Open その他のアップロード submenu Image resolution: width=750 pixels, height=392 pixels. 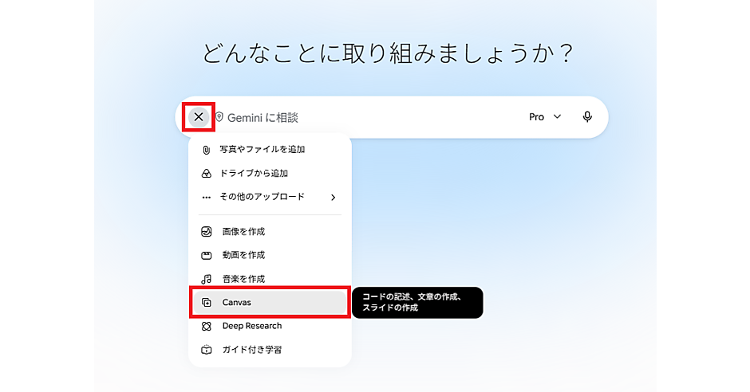point(270,197)
